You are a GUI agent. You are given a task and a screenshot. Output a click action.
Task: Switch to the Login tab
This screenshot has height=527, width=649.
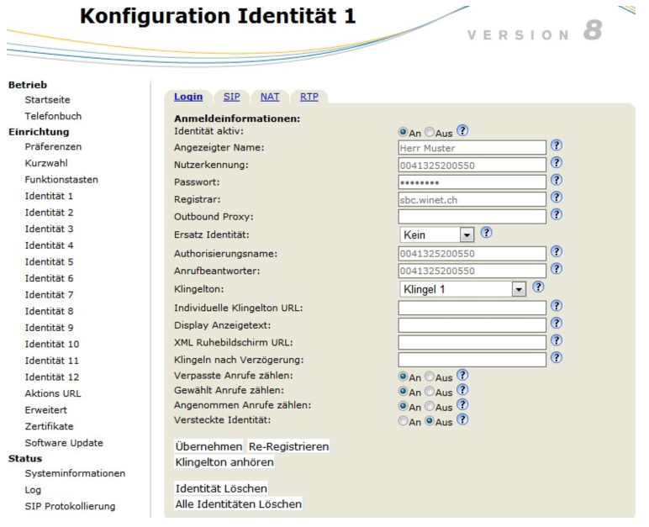pyautogui.click(x=188, y=97)
